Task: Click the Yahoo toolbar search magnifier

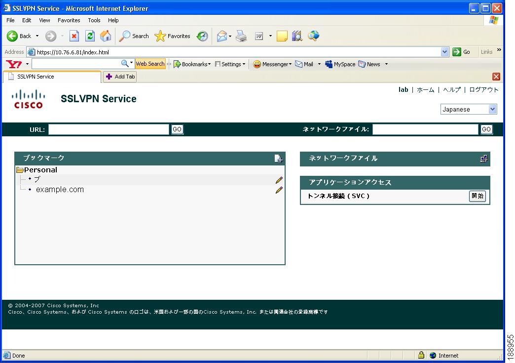Action: (x=125, y=63)
